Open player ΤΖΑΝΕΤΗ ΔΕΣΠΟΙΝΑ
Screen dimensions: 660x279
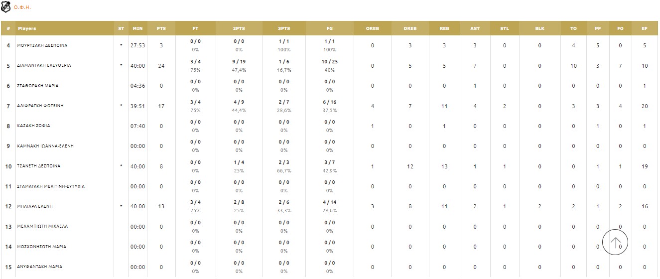point(38,166)
